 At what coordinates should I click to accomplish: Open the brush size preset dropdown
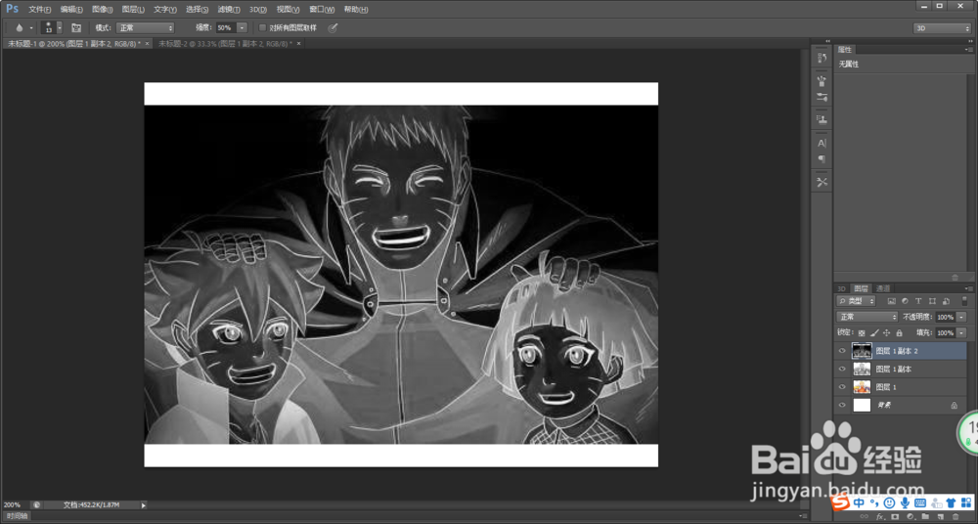[60, 28]
